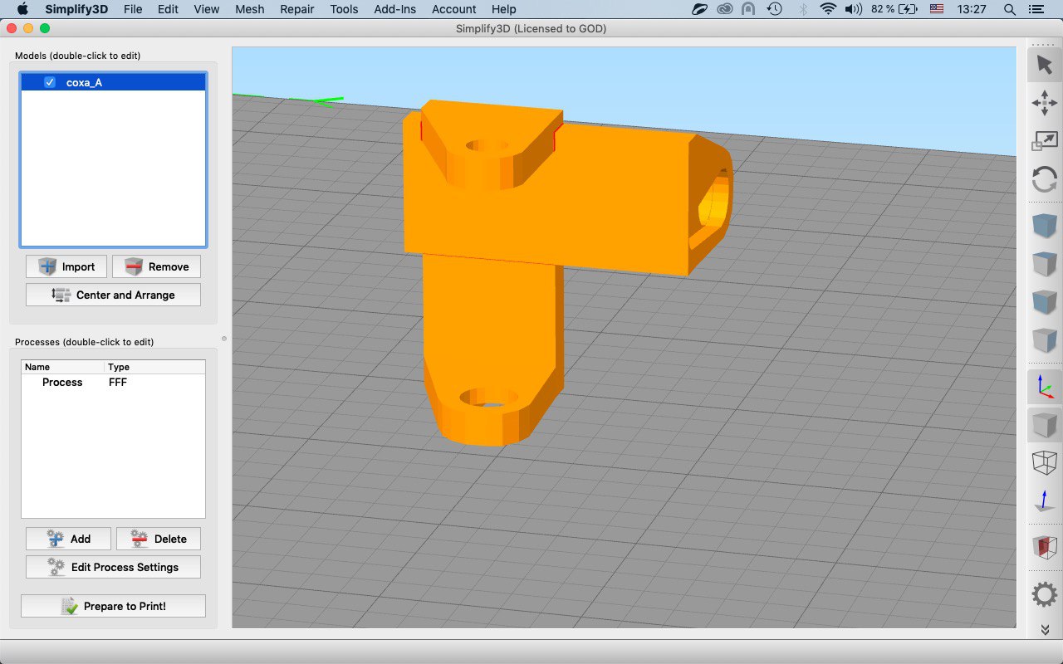Image resolution: width=1063 pixels, height=664 pixels.
Task: Toggle the coordinate axes display icon
Action: pyautogui.click(x=1044, y=386)
